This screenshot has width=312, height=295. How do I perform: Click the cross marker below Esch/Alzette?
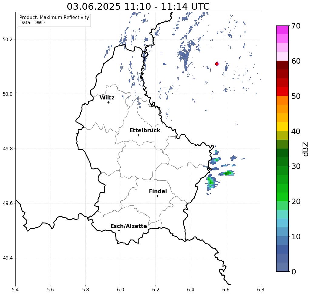(x=119, y=230)
